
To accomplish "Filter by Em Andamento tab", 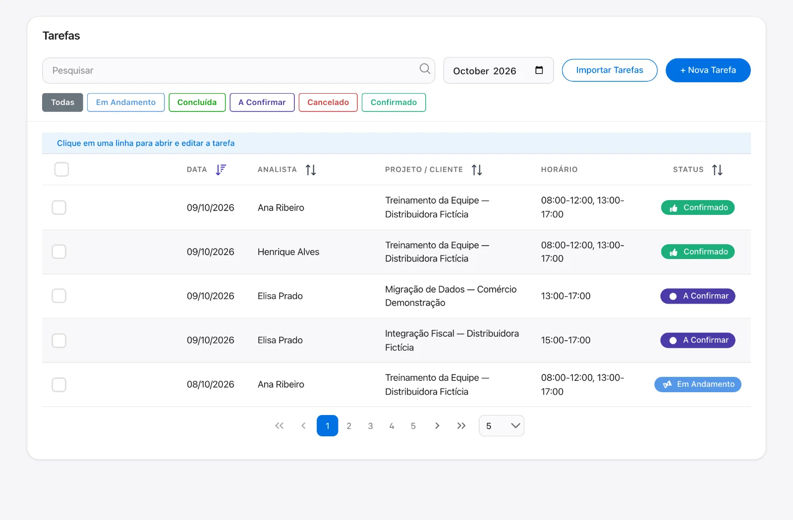I will click(126, 103).
